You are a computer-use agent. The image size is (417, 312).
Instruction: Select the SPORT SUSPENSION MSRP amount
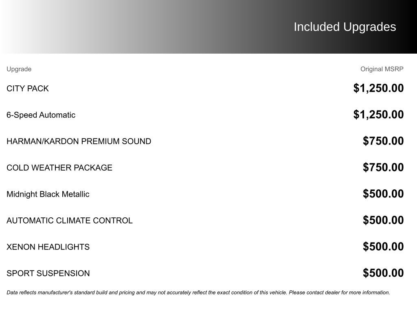(x=383, y=273)
